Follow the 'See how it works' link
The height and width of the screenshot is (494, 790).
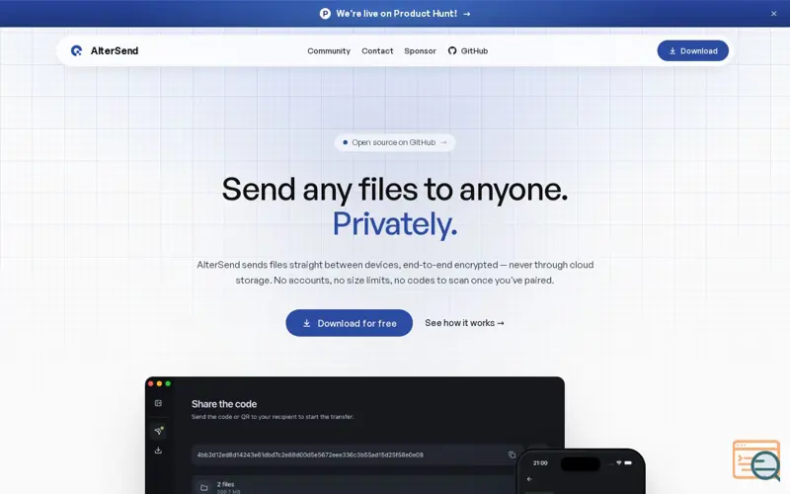point(464,323)
